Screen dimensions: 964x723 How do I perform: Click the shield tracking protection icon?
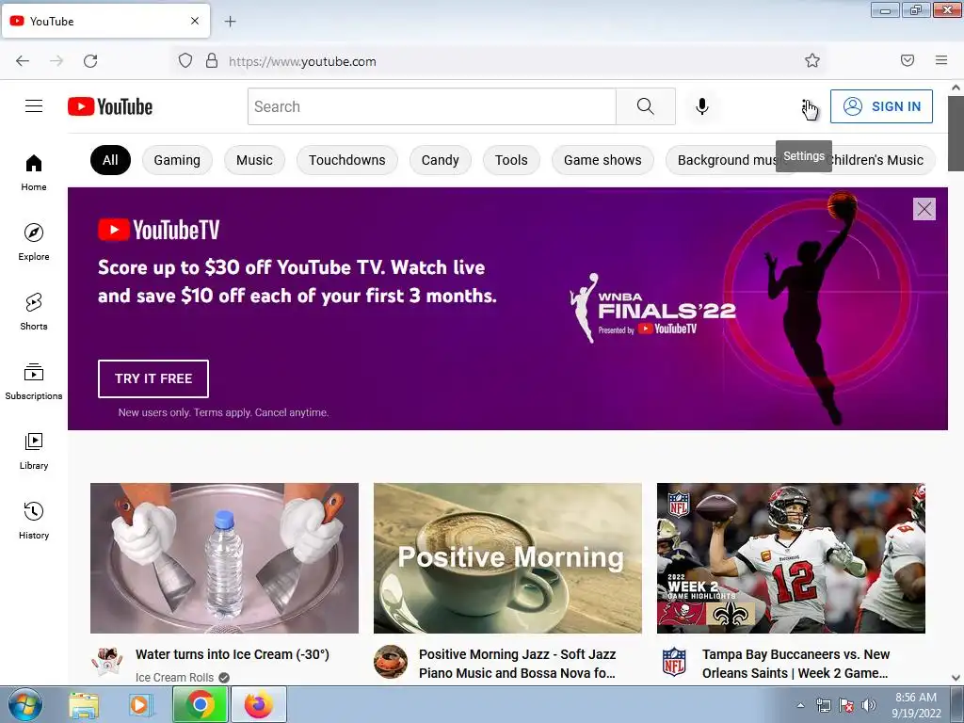tap(185, 61)
